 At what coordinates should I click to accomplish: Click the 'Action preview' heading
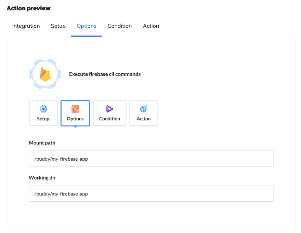[29, 8]
